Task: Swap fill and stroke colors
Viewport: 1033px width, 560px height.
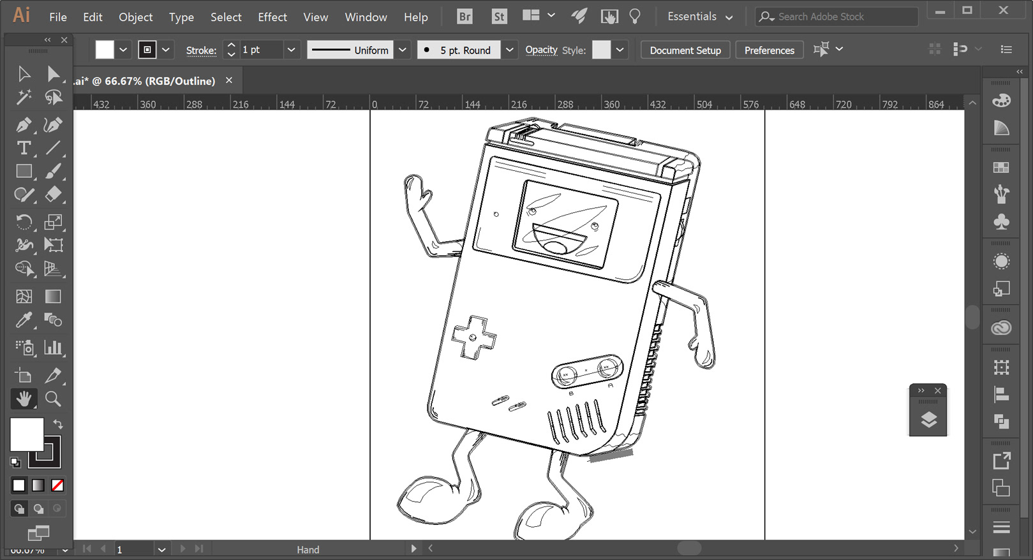Action: 58,424
